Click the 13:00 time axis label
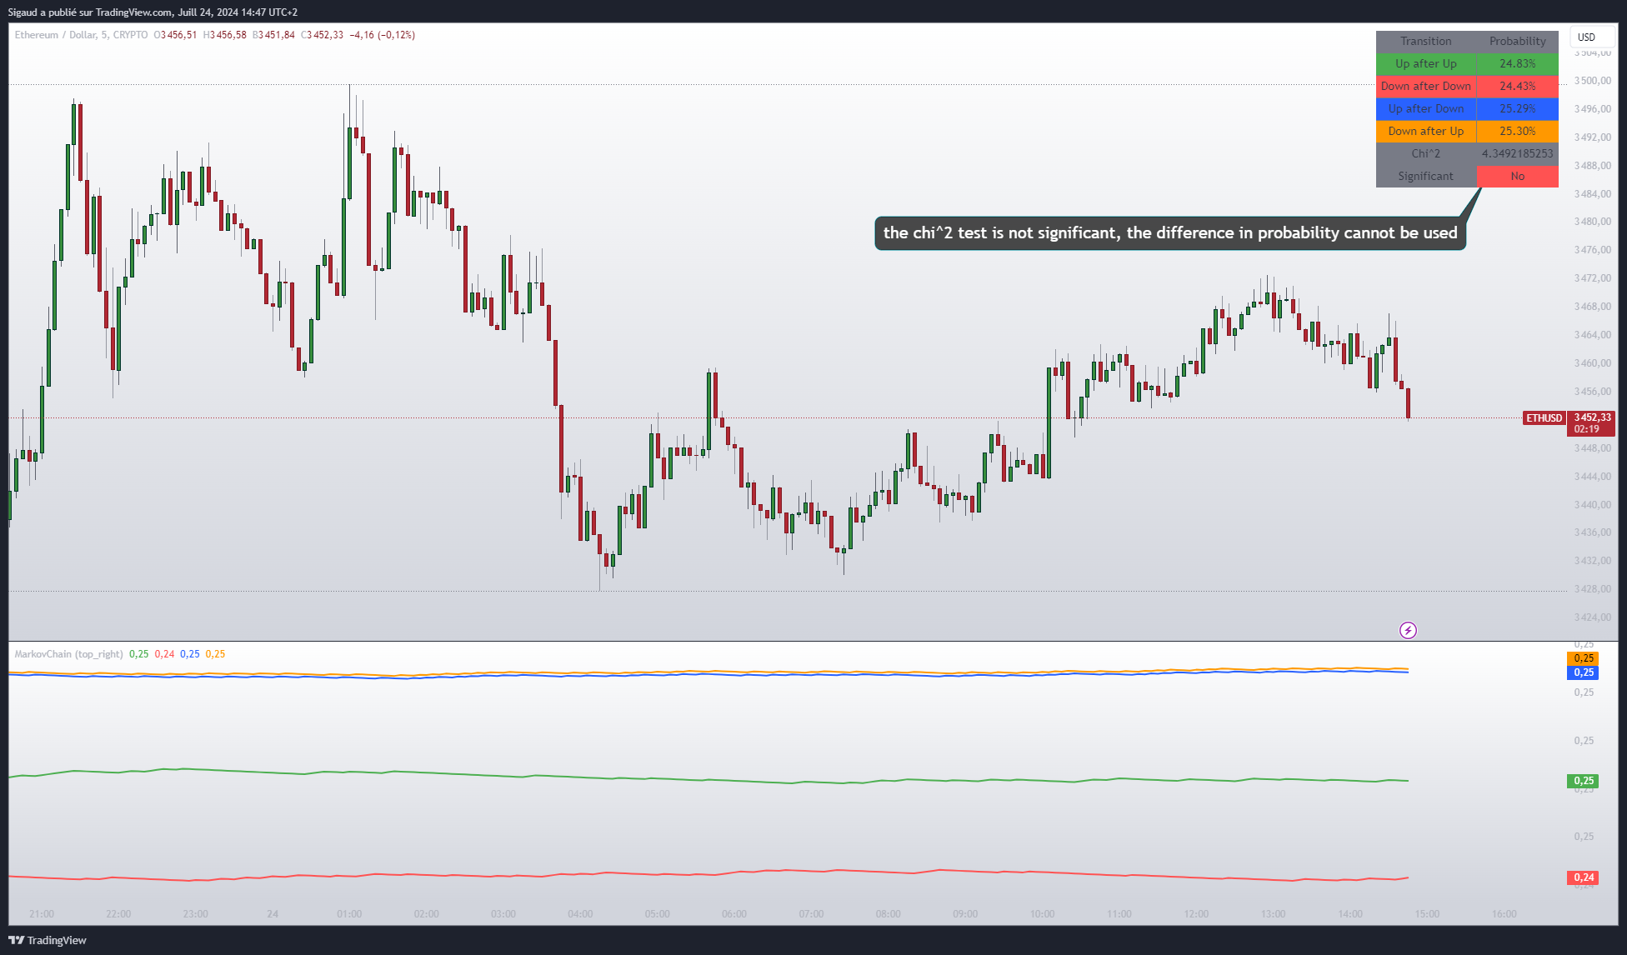The width and height of the screenshot is (1627, 955). point(1273,914)
